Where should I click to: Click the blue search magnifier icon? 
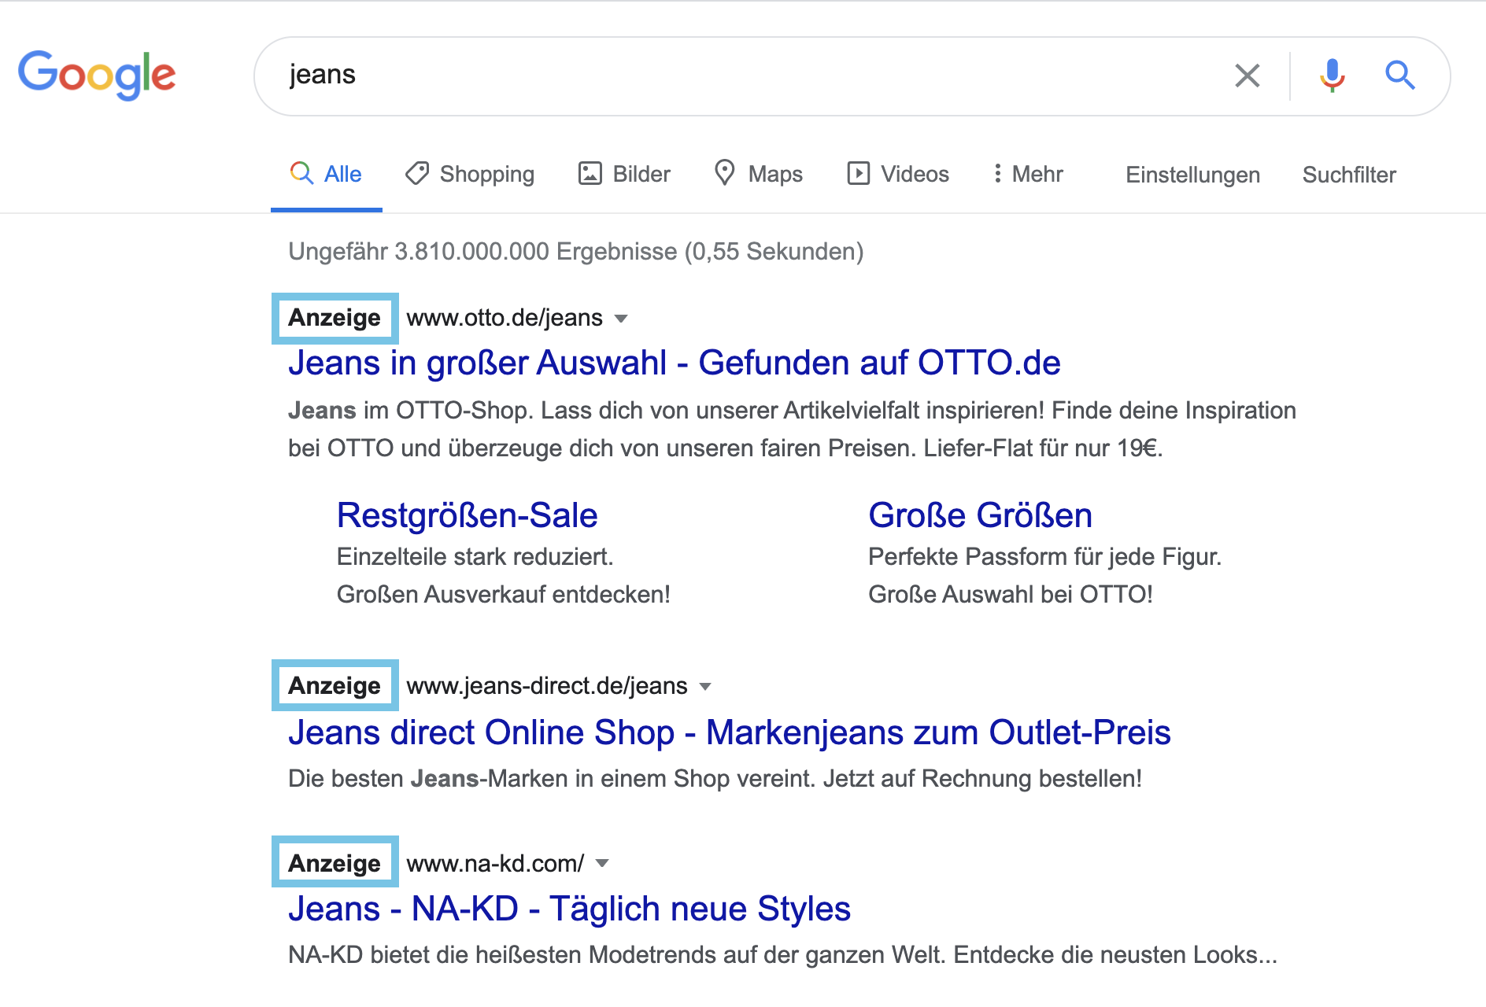pyautogui.click(x=1400, y=76)
